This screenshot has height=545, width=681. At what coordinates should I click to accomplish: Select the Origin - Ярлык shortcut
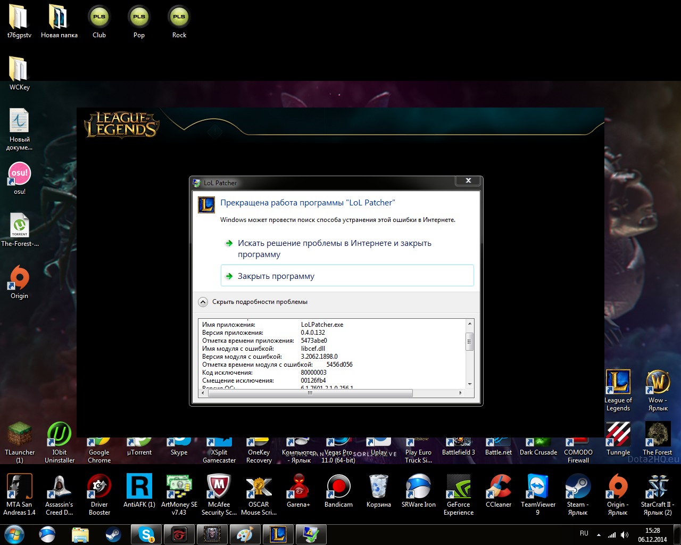point(618,494)
